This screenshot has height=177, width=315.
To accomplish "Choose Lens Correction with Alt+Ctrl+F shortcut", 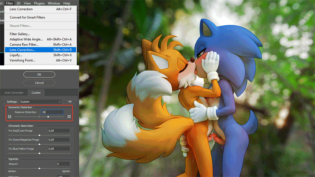I will pos(40,9).
